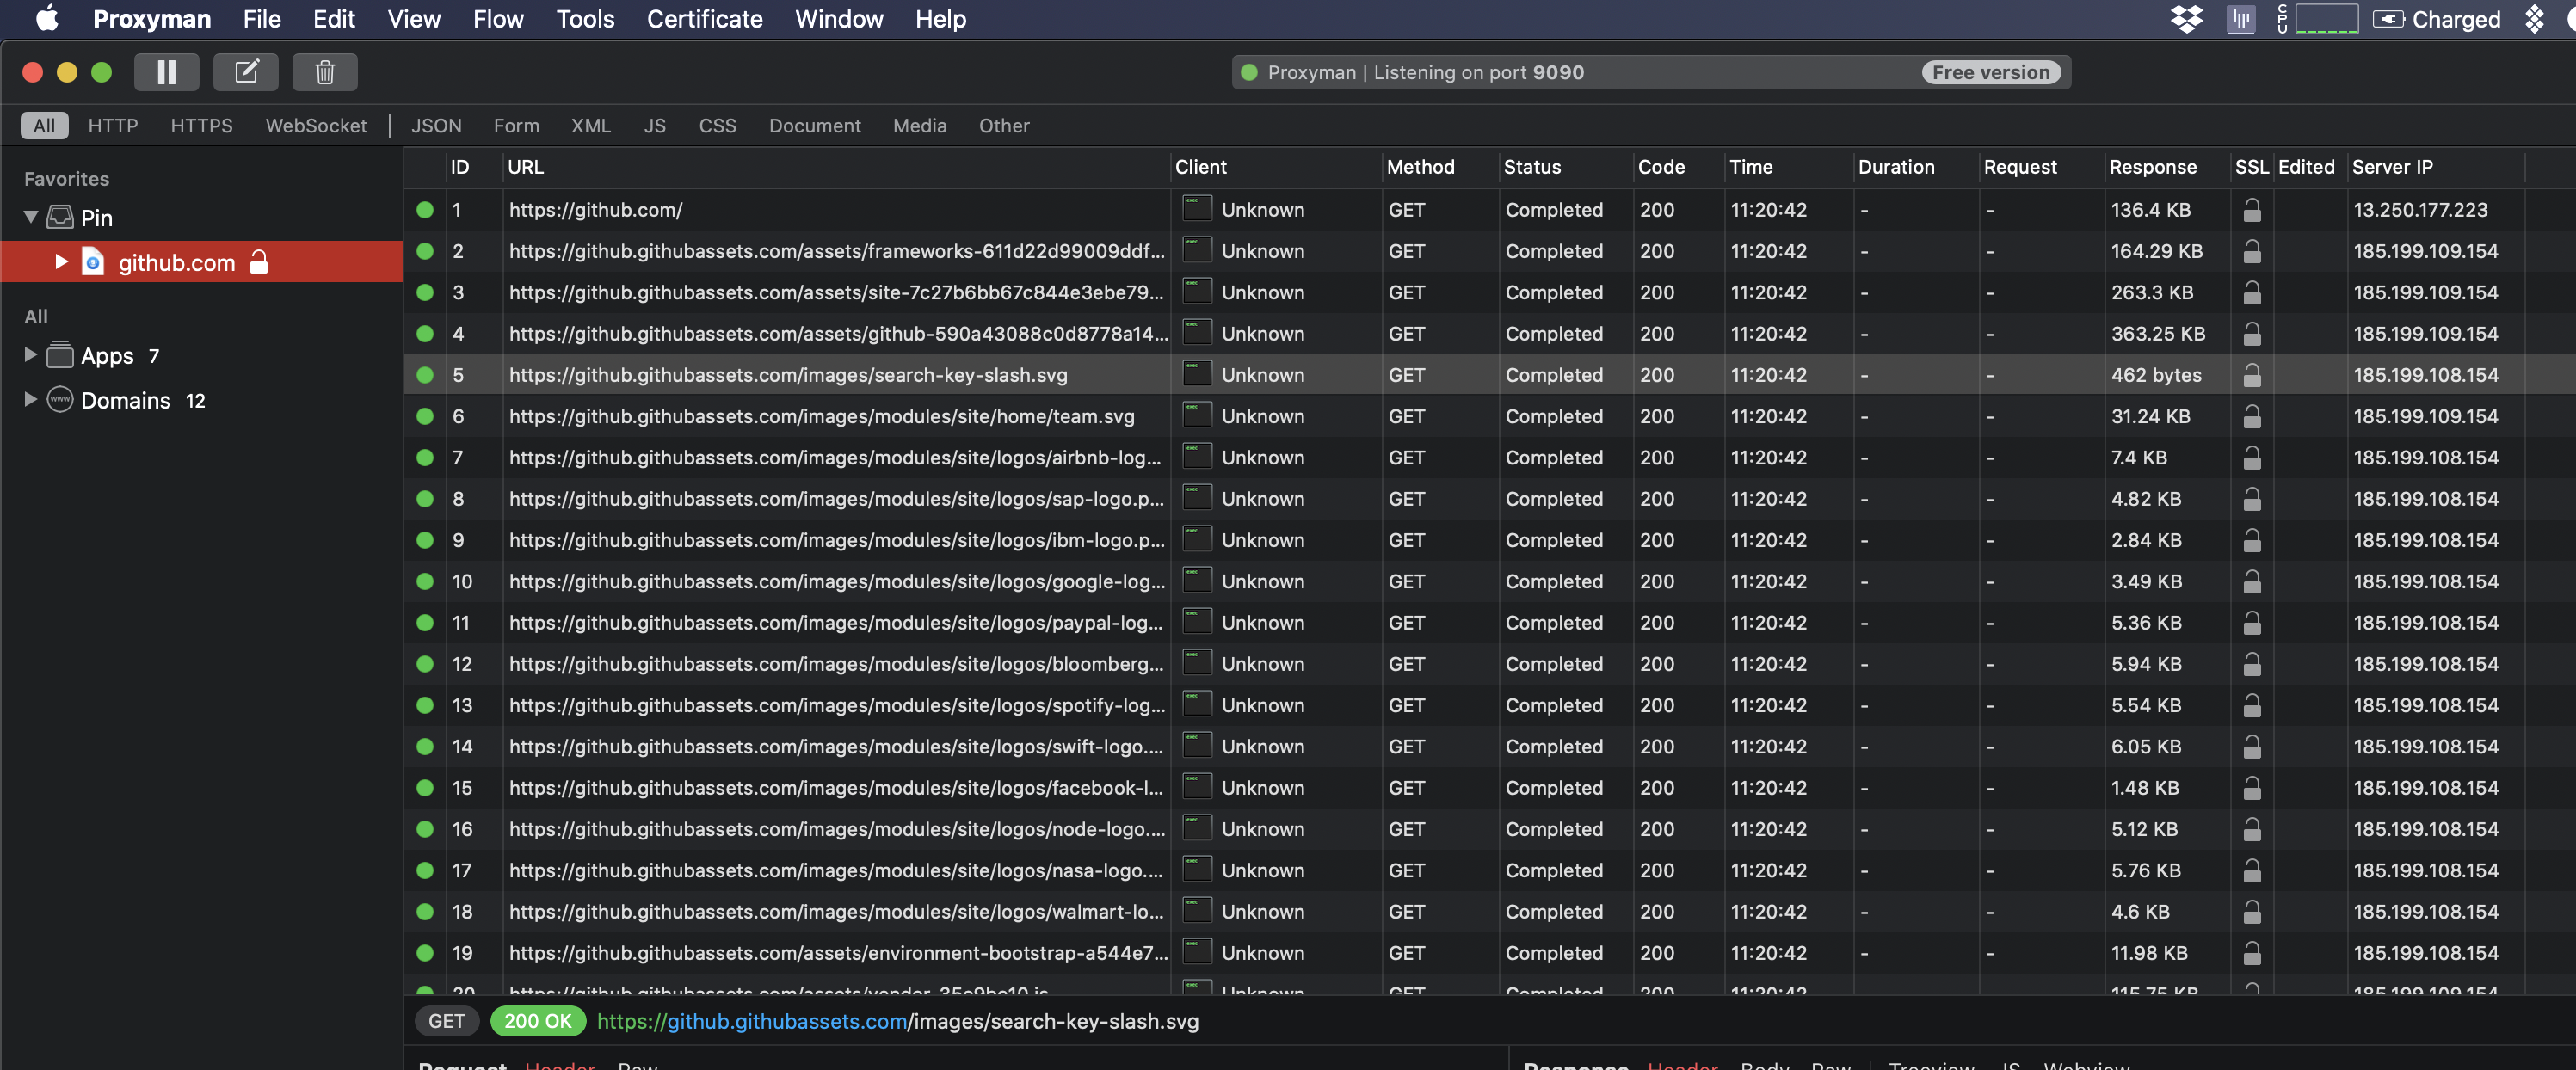
Task: Expand the Apps group in the sidebar
Action: pos(29,355)
